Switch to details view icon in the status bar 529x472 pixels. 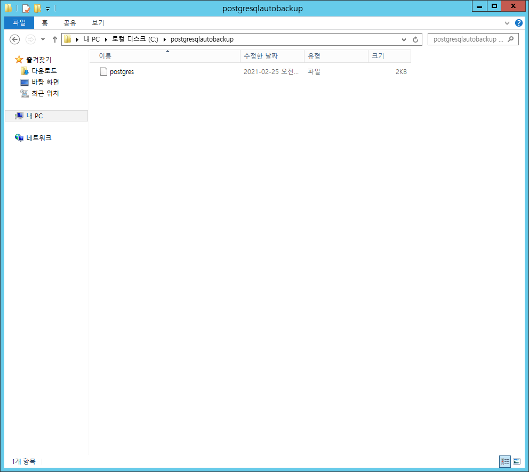tap(504, 461)
